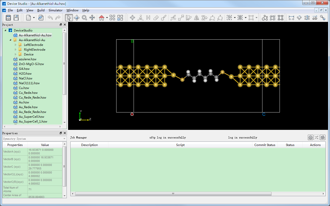Select the pan translate tool
The image size is (330, 206).
[x=92, y=18]
